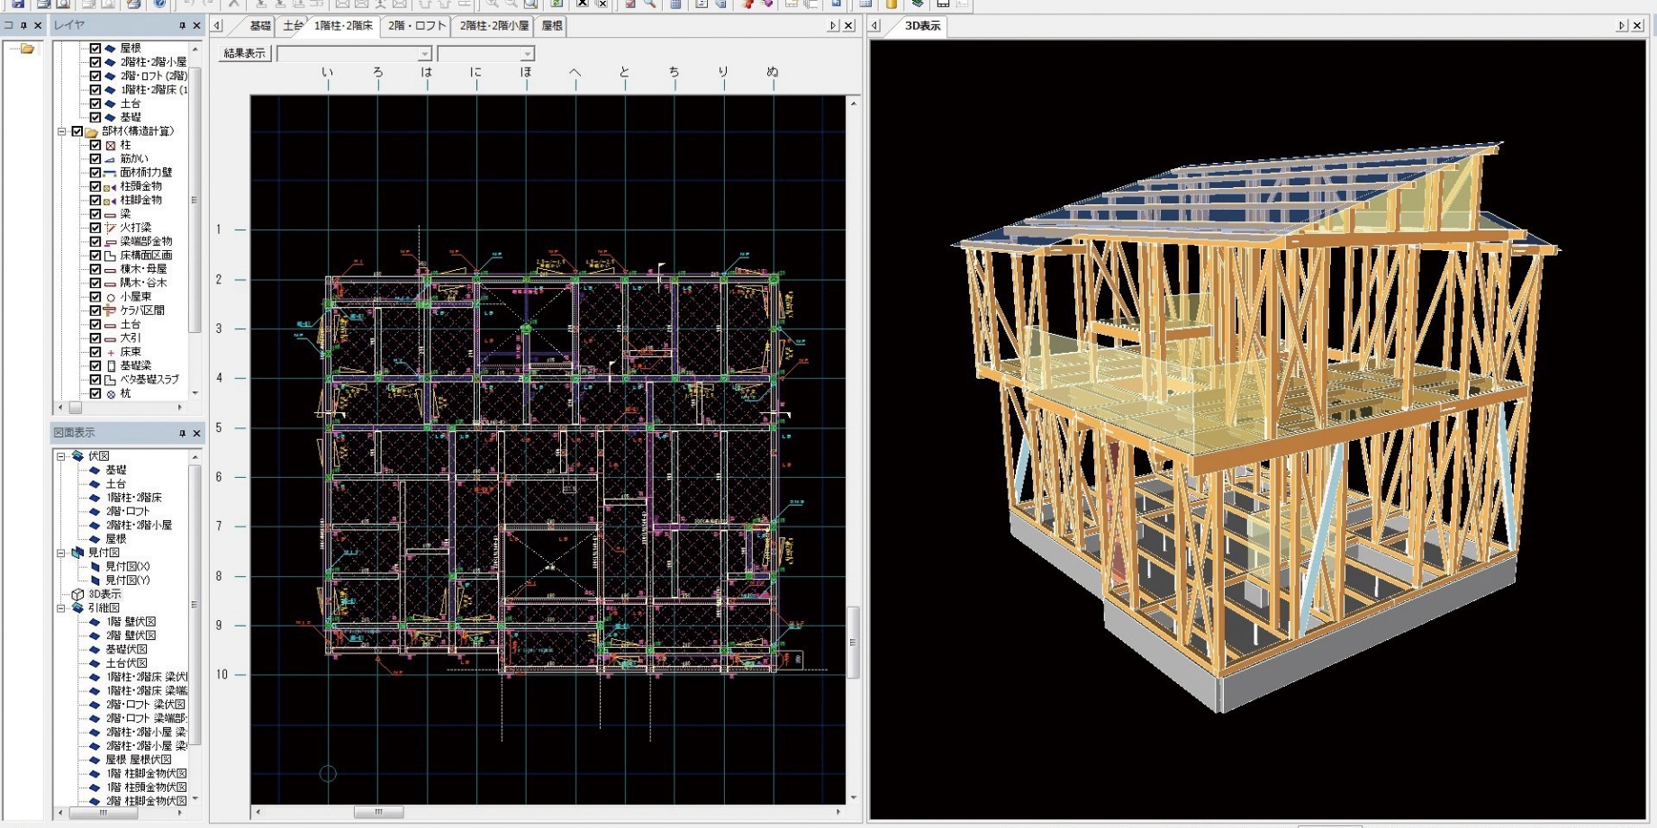Image resolution: width=1657 pixels, height=828 pixels.
Task: Click the left tab-scroll arrow before 3D表示 tab
Action: point(874,26)
